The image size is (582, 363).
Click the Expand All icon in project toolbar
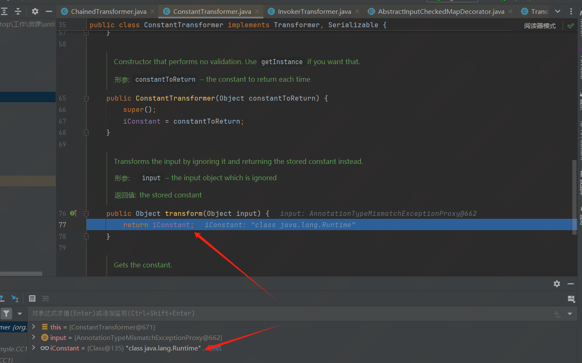tap(4, 11)
